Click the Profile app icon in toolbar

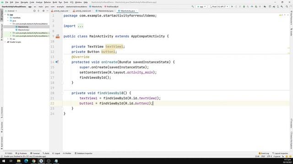[252, 6]
